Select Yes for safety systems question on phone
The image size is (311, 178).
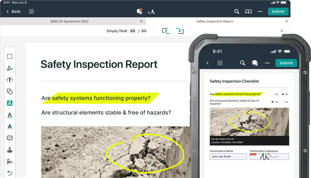tap(272, 94)
